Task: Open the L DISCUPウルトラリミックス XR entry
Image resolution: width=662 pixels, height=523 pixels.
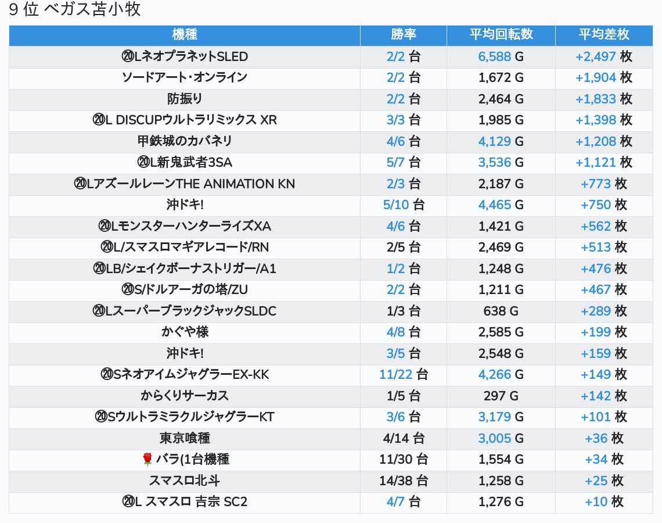Action: point(185,120)
